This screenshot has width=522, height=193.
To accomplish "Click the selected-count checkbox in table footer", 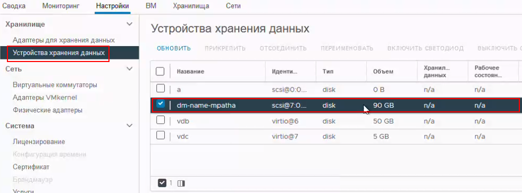I will [x=162, y=183].
